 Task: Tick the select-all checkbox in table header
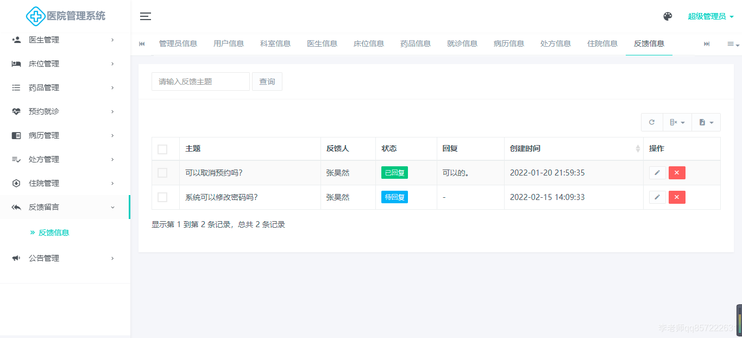(x=162, y=149)
